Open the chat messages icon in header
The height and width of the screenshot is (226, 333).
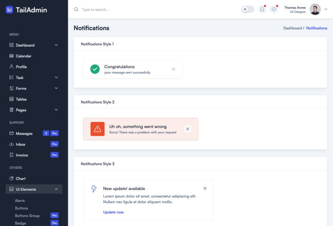(274, 9)
